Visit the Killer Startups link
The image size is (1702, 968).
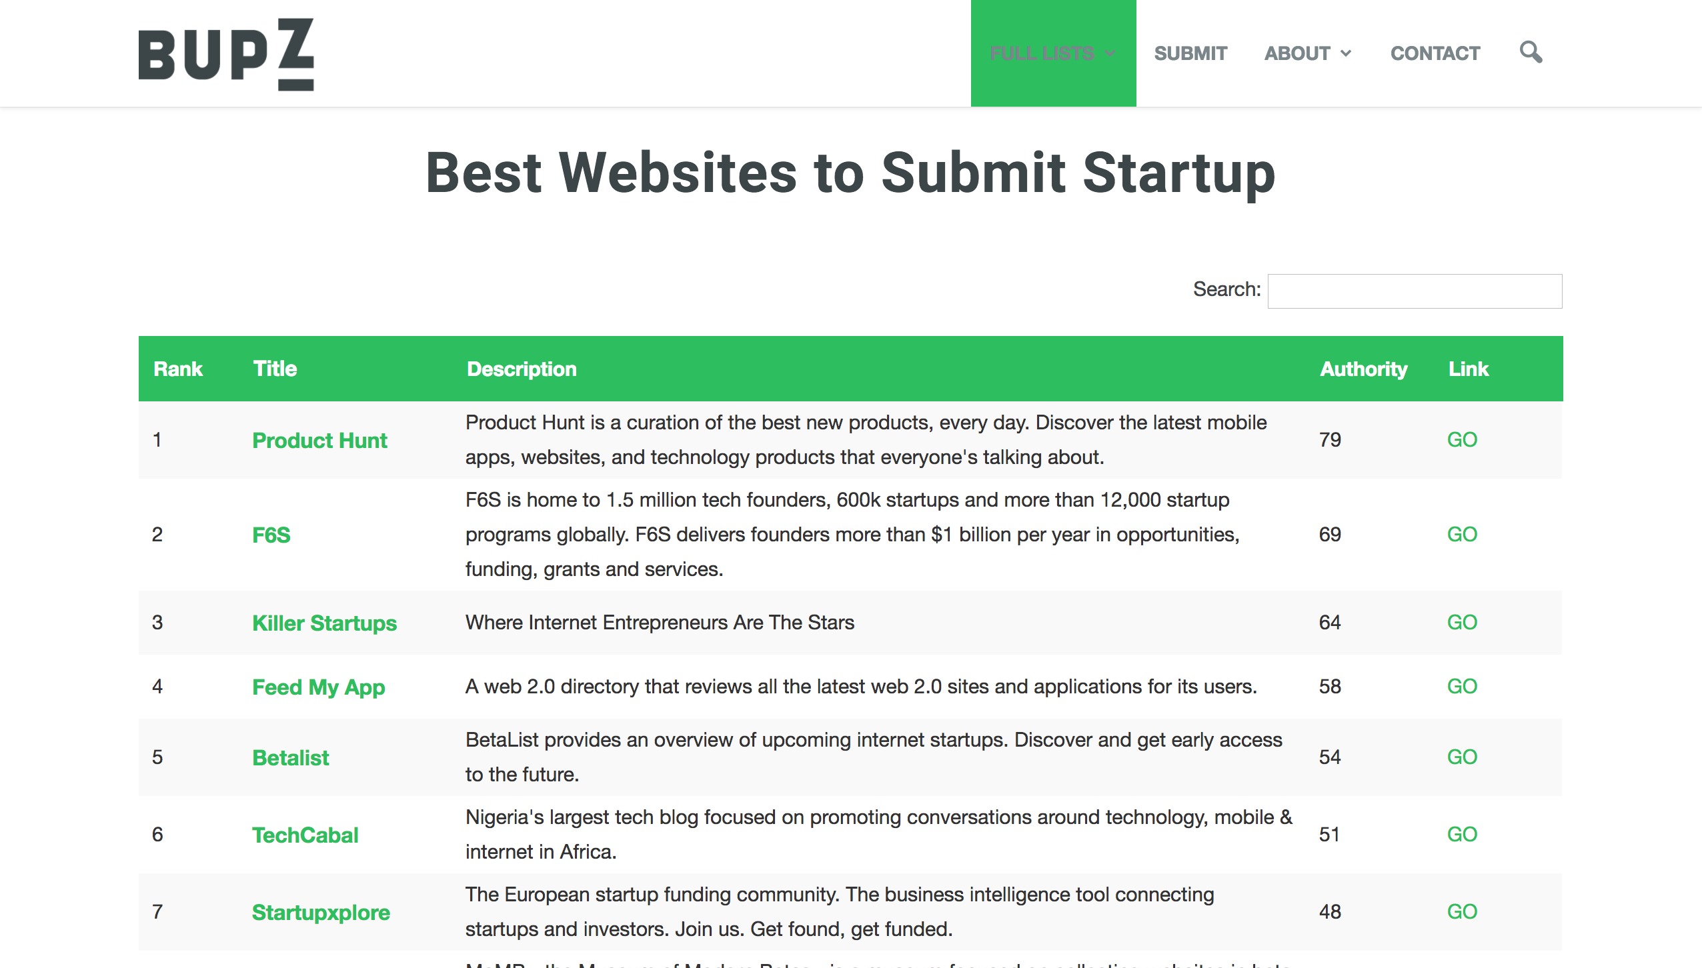click(x=324, y=623)
